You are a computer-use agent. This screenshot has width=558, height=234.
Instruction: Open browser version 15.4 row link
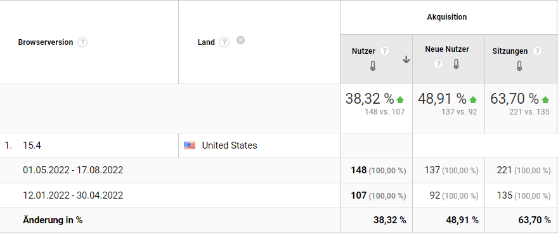[x=32, y=145]
